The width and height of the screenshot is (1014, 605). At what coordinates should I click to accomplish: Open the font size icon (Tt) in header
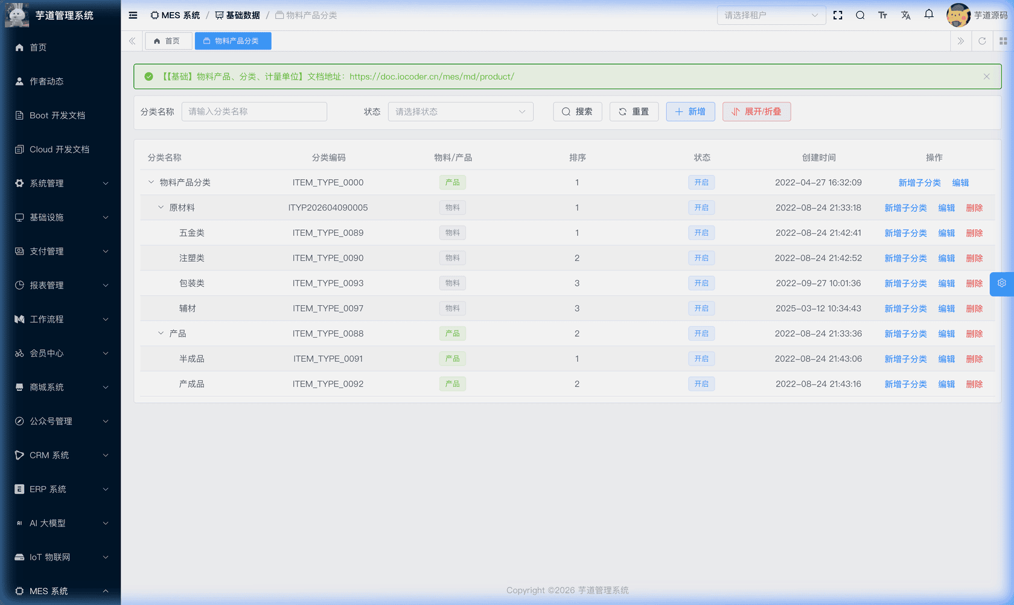point(882,15)
